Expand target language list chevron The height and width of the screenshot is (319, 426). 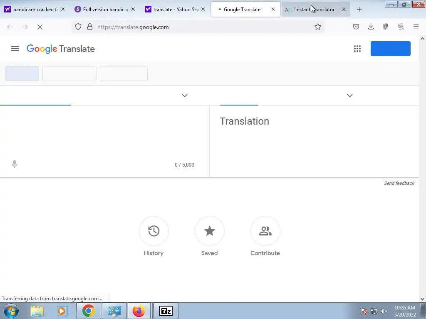pyautogui.click(x=349, y=96)
